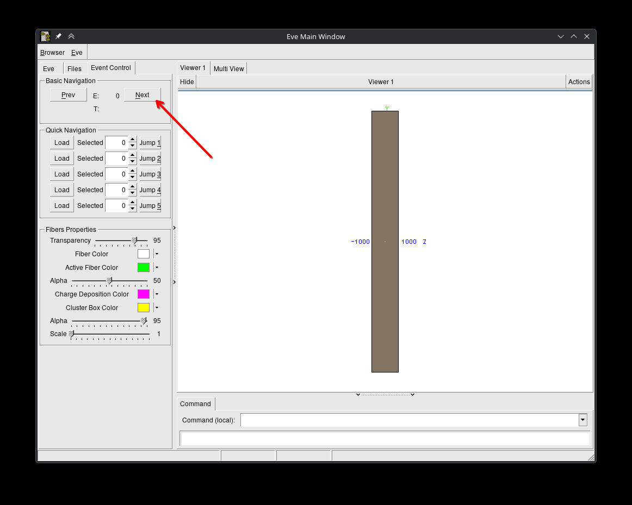Click the Eve application icon in title bar

[46, 36]
